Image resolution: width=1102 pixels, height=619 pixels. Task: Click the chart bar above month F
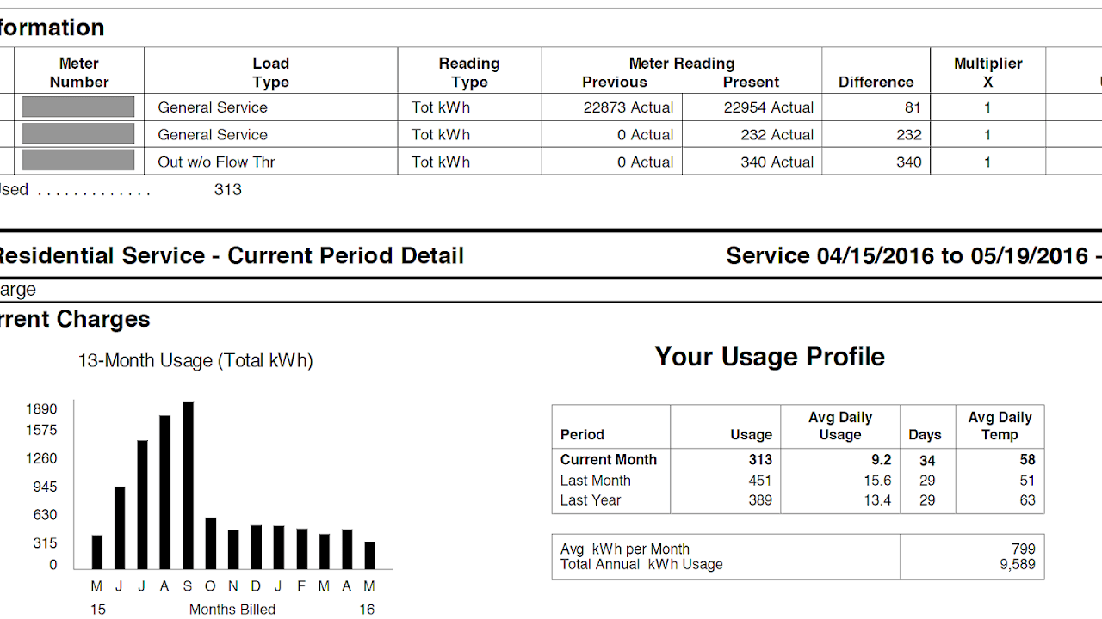302,549
